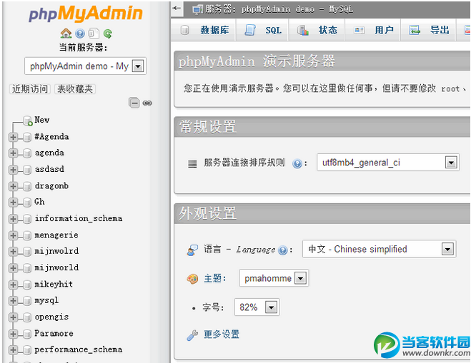Screen dimensions: 471x363
Task: Click the left arrow panel collapse icon
Action: point(177,8)
